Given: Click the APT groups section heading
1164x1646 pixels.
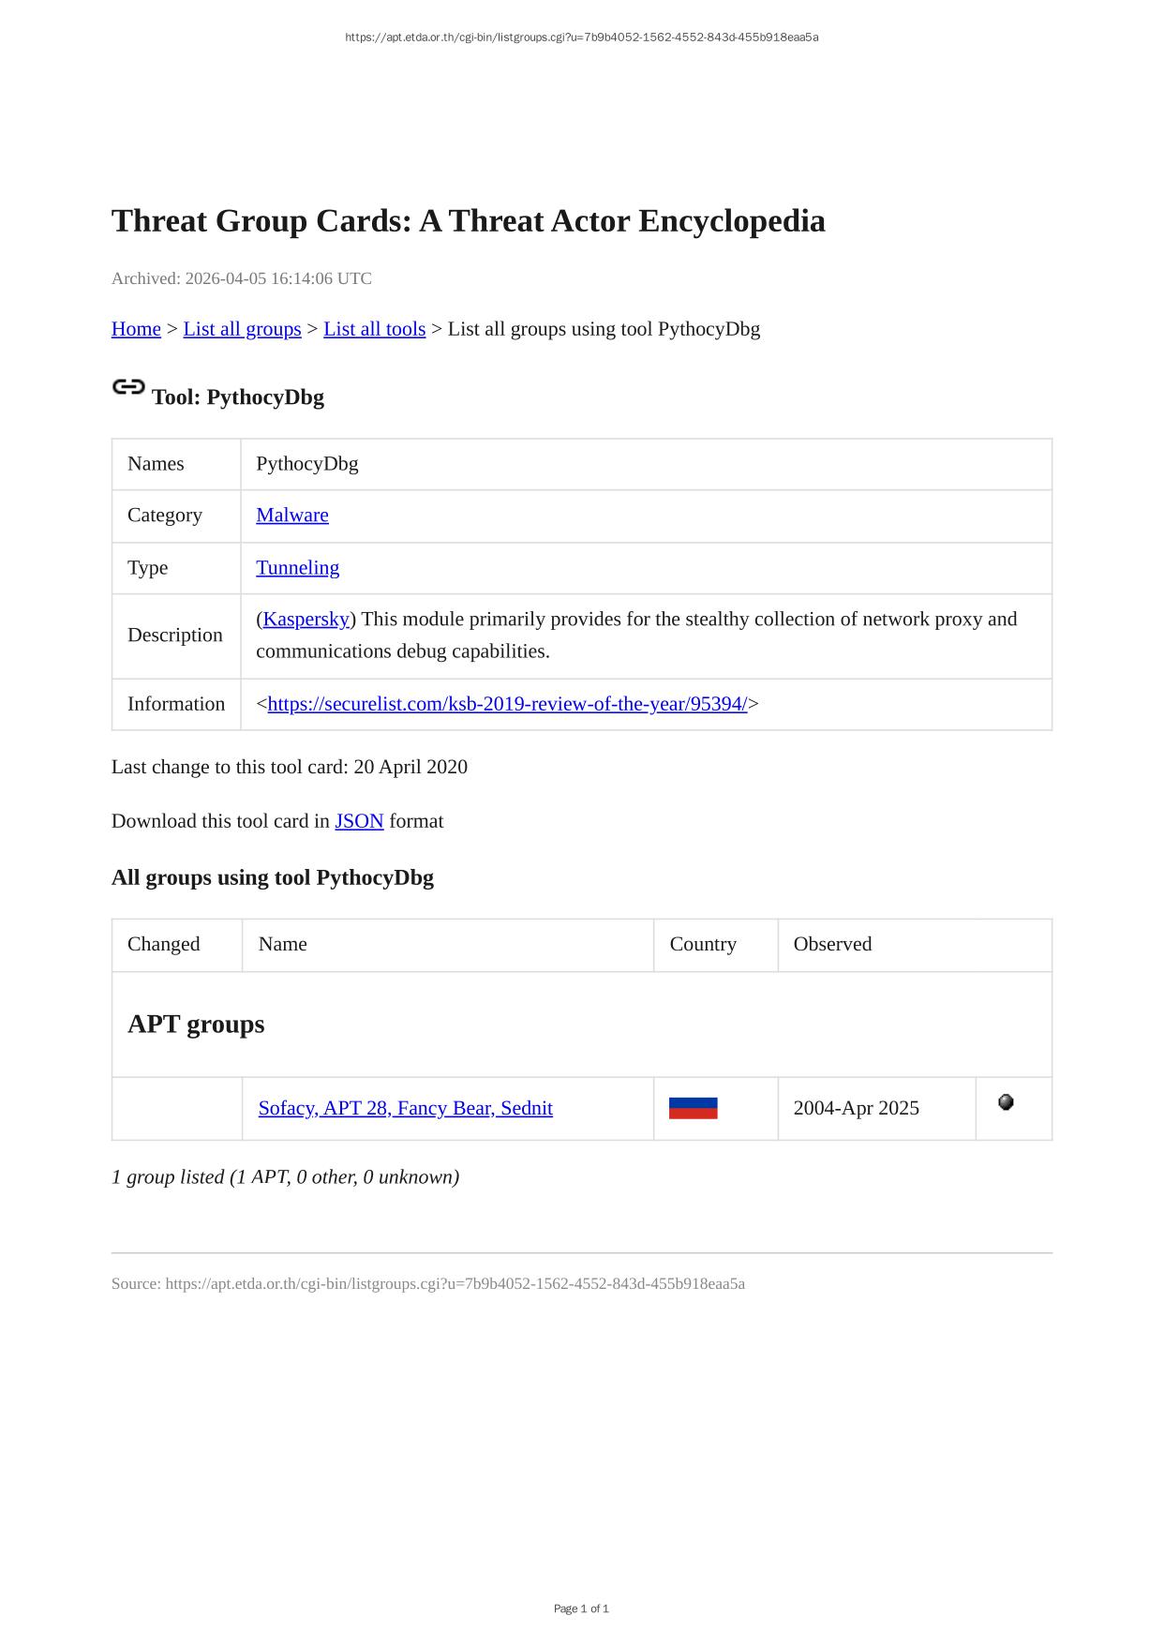Looking at the screenshot, I should 196,1024.
